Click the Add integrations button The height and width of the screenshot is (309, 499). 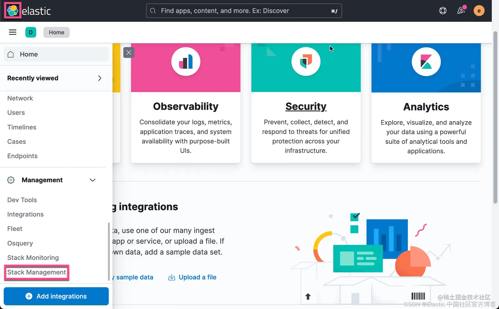(x=56, y=296)
